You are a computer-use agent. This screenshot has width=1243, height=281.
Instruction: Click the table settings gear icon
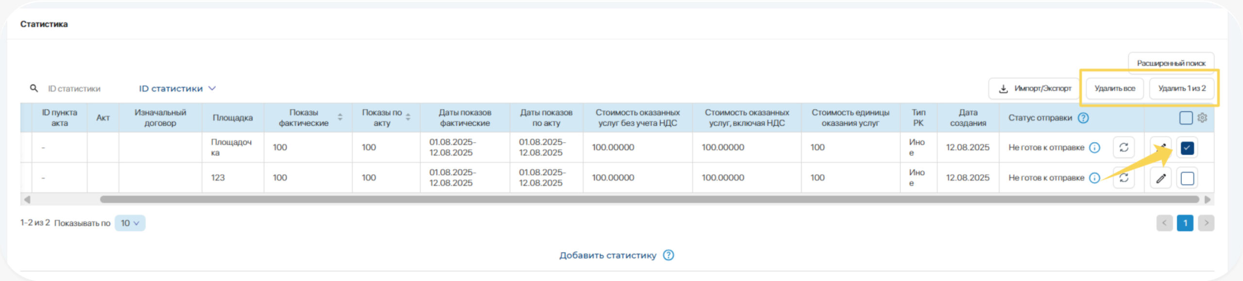pos(1202,117)
